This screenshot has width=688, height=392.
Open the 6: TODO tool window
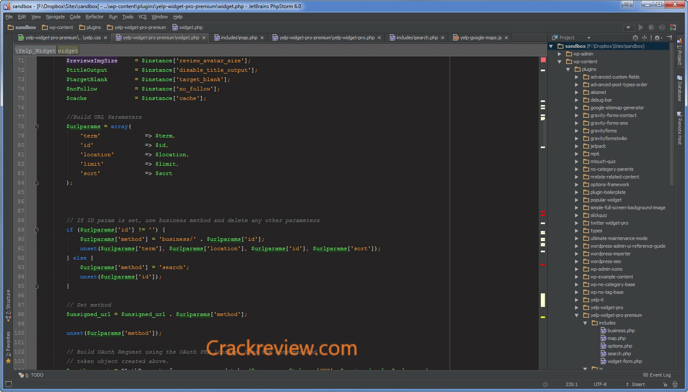pos(31,375)
